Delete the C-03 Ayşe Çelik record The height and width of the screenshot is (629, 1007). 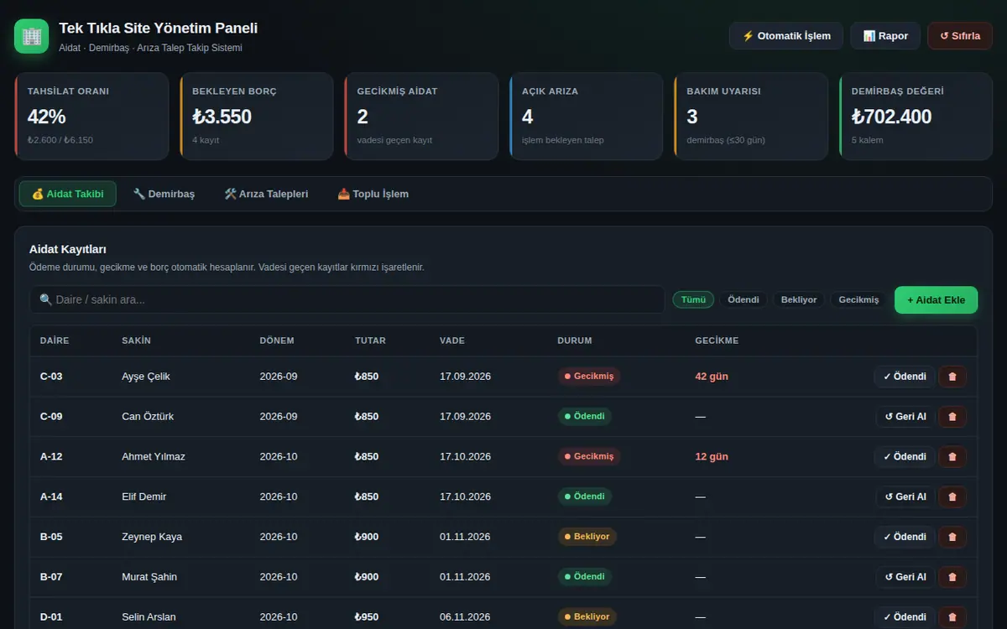(x=952, y=377)
